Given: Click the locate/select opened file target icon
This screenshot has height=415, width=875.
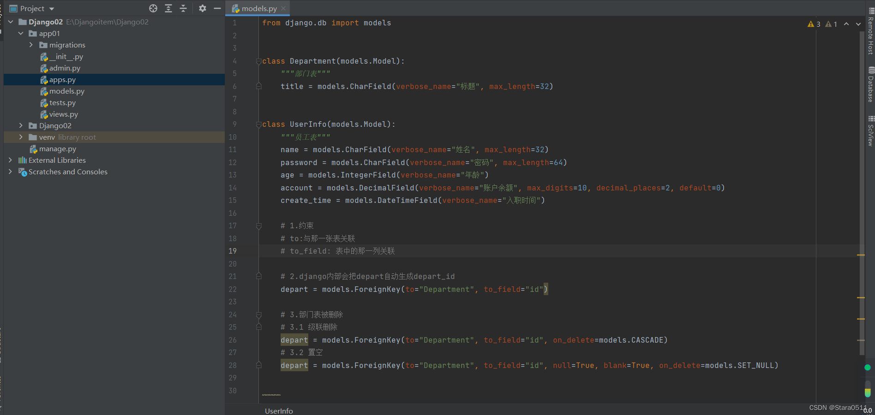Looking at the screenshot, I should point(153,8).
